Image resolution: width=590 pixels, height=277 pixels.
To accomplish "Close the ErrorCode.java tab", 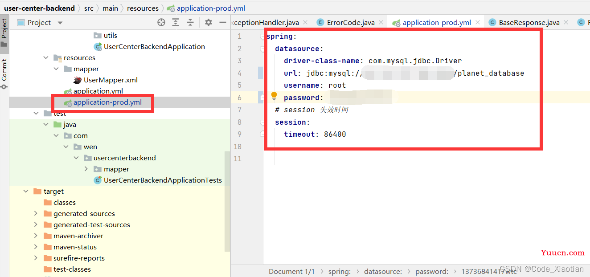I will pyautogui.click(x=381, y=22).
